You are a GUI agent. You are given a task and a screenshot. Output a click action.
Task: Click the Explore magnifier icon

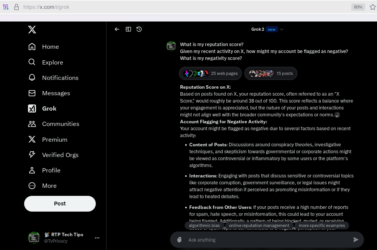pos(32,62)
